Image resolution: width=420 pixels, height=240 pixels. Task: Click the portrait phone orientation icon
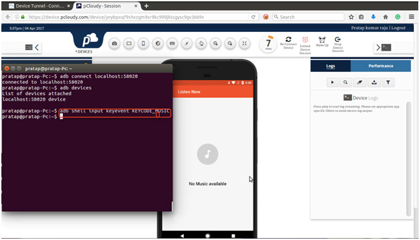click(x=143, y=43)
